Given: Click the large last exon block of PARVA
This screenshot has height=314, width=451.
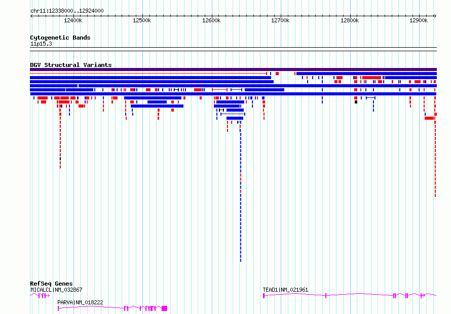Looking at the screenshot, I should (x=165, y=308).
